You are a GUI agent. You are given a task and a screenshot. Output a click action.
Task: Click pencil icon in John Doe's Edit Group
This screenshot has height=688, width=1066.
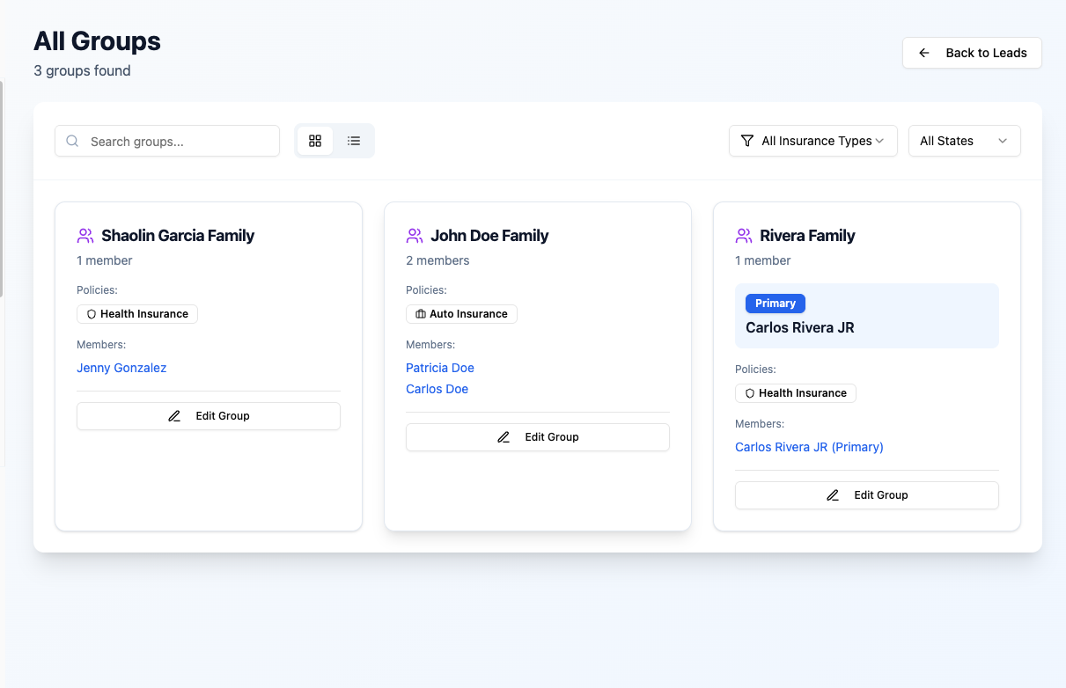click(x=504, y=437)
